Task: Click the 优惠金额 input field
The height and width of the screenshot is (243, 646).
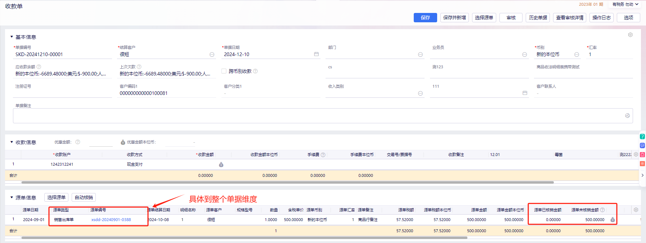Action: click(x=101, y=142)
